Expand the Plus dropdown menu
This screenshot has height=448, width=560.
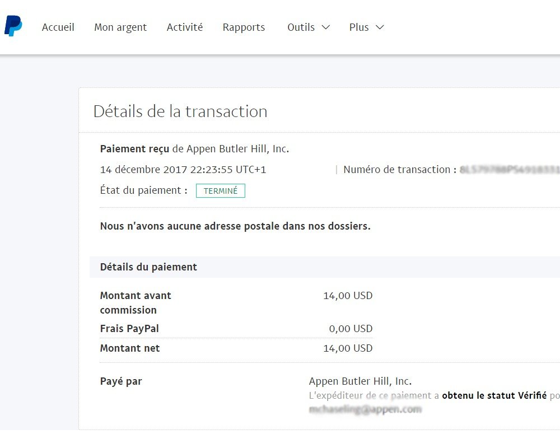click(366, 27)
